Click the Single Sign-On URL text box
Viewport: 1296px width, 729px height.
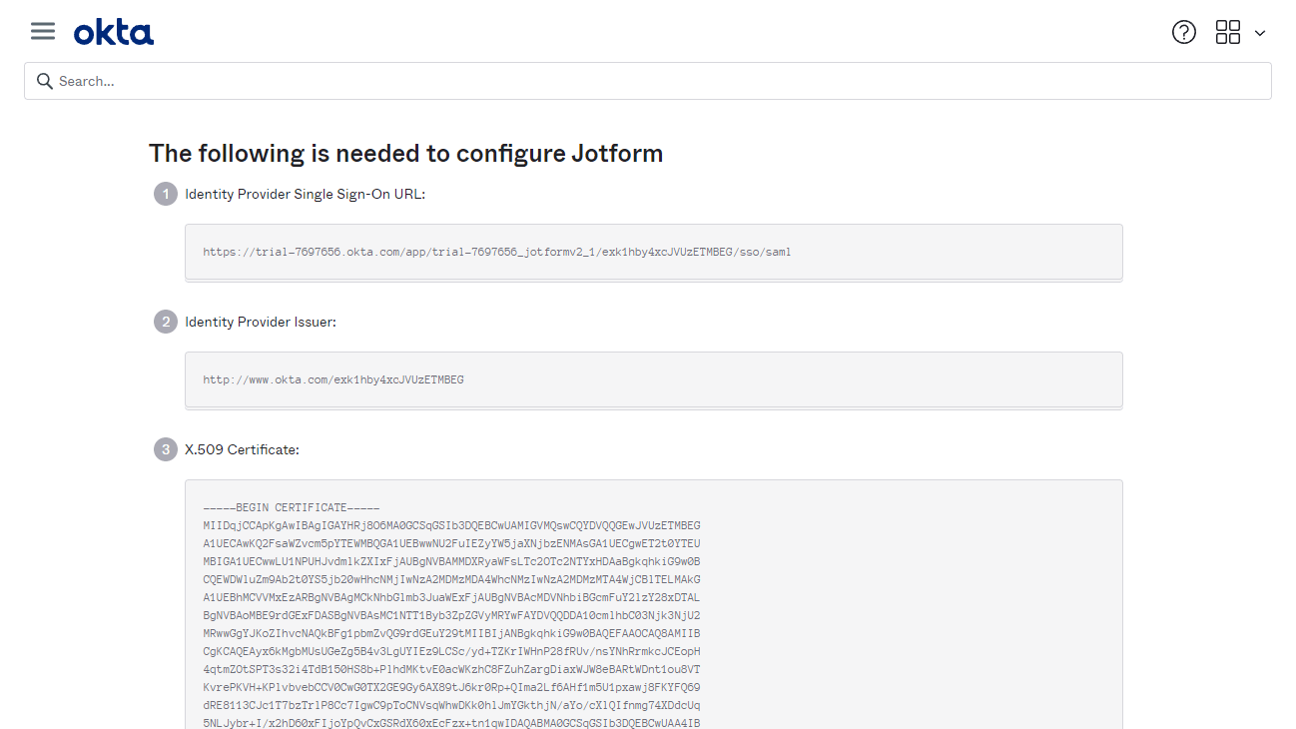tap(653, 252)
